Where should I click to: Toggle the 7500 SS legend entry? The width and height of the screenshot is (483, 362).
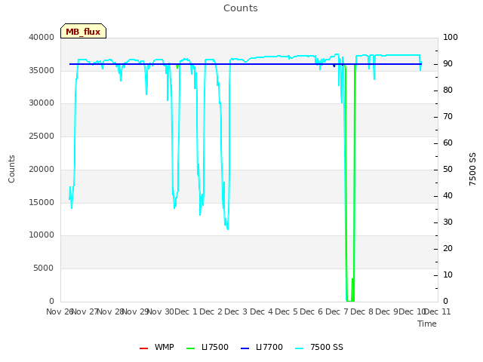[x=319, y=347]
